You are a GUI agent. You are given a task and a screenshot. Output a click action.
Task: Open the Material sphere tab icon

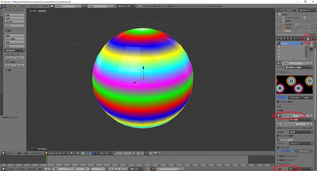click(305, 39)
